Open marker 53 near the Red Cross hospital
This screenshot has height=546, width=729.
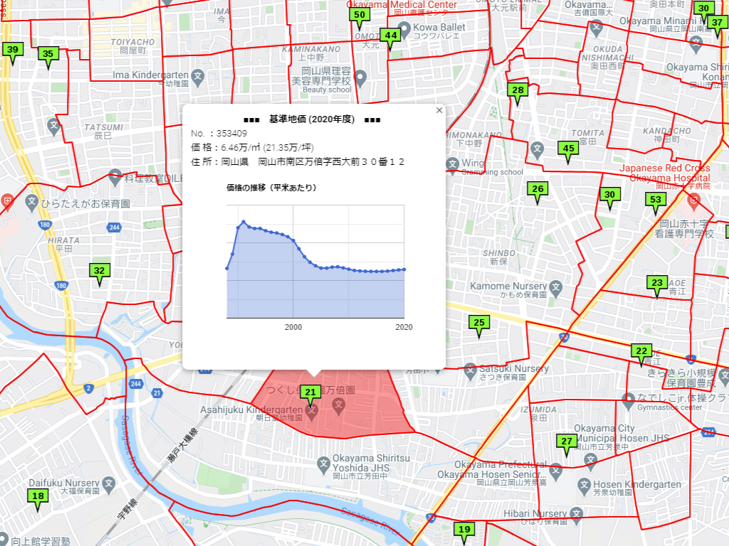tap(656, 200)
